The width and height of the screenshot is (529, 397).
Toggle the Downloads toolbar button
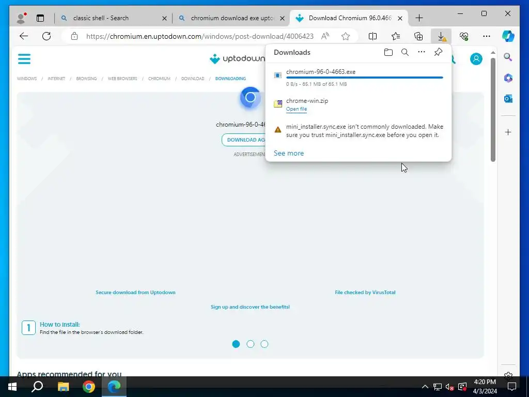[x=441, y=36]
